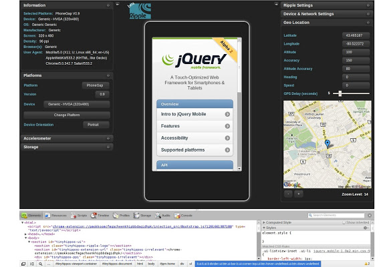
Task: Open Device Orientation dropdown showing Portrait
Action: 96,125
